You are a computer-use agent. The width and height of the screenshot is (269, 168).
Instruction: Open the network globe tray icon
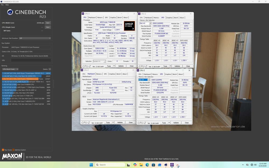pyautogui.click(x=252, y=165)
